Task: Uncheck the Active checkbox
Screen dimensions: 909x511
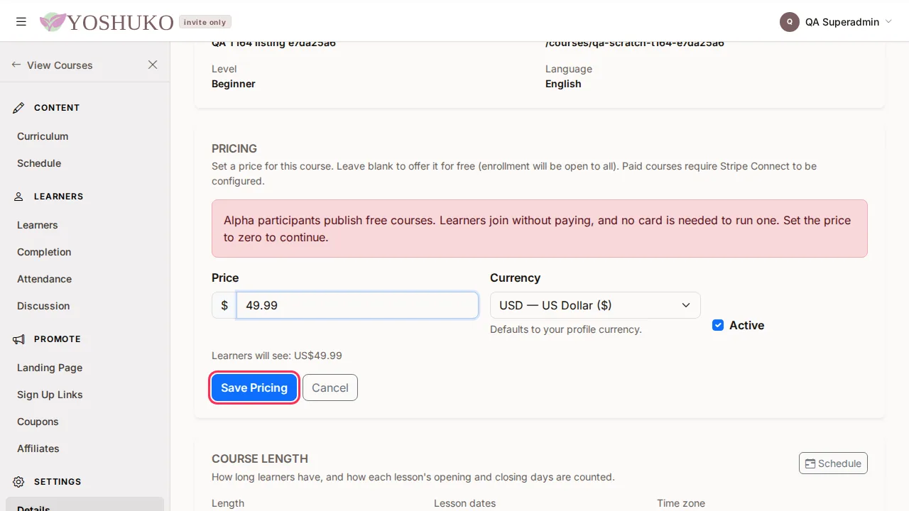Action: tap(718, 325)
